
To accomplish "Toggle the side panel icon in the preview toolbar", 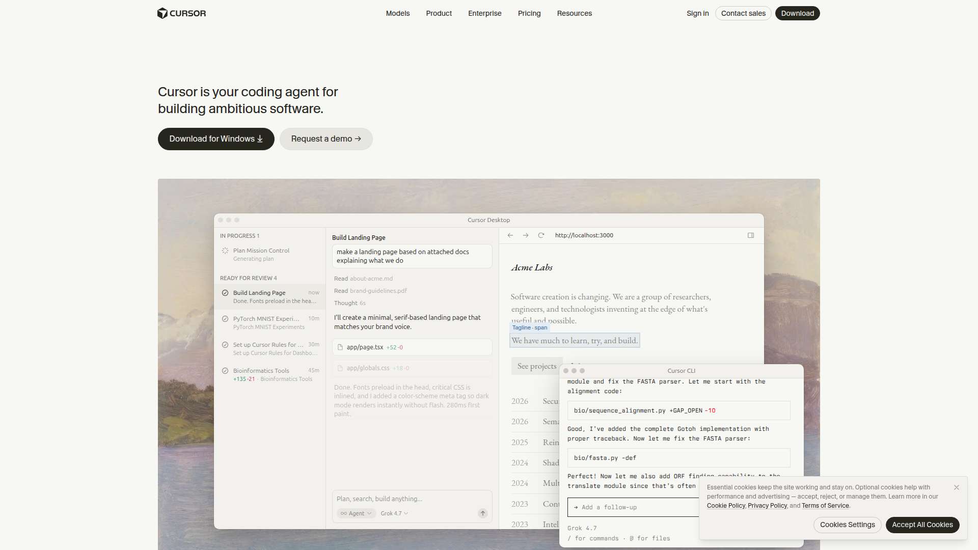I will coord(751,235).
